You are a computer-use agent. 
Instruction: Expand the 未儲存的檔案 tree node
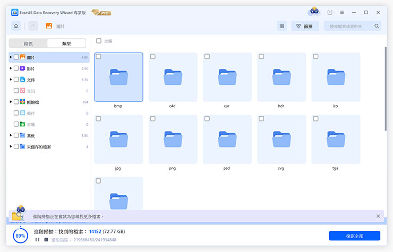pyautogui.click(x=11, y=146)
